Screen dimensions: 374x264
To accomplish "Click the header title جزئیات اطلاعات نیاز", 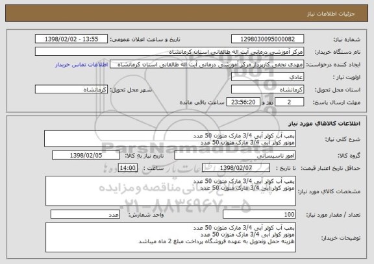I will coord(331,14).
